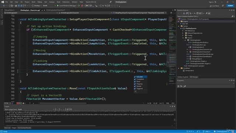This screenshot has height=133, width=236.
Task: Expand the References node
Action: pyautogui.click(x=183, y=31)
